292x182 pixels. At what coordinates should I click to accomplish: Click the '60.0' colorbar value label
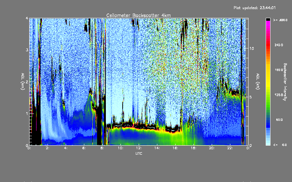point(279,120)
